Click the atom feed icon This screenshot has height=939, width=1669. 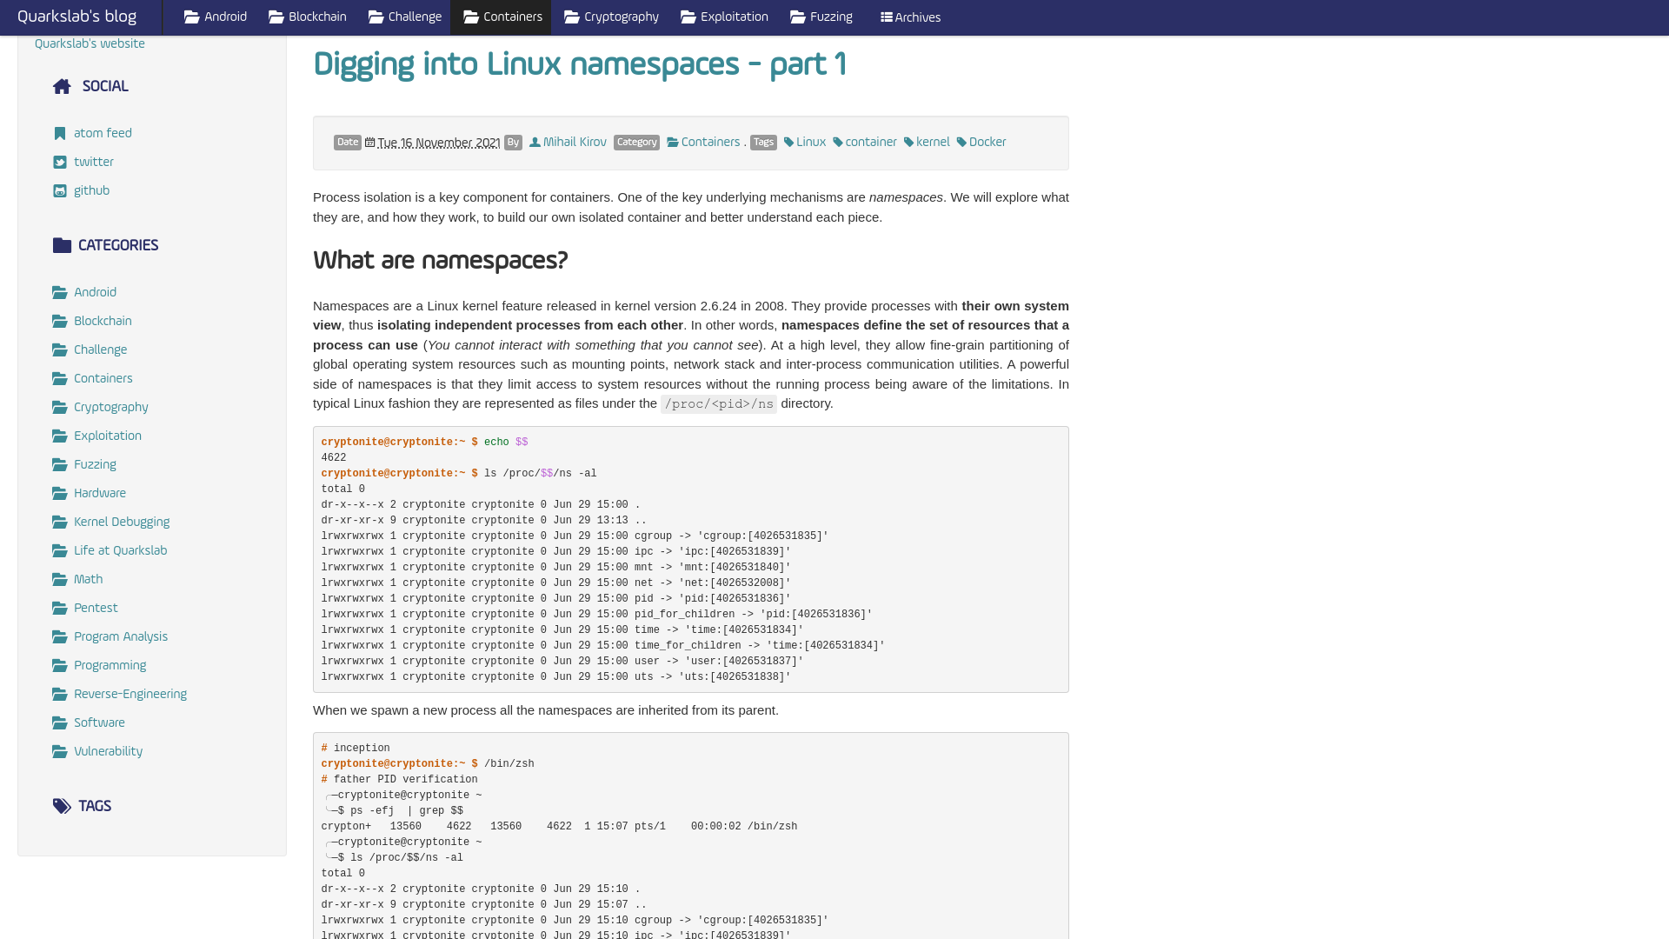pyautogui.click(x=60, y=133)
